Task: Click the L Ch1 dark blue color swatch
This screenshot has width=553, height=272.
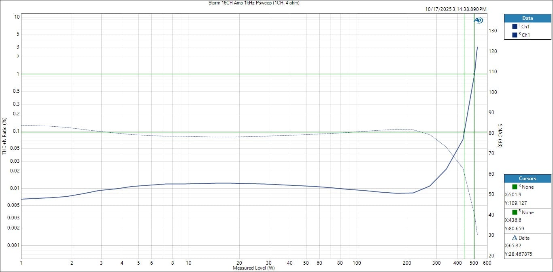Action: 515,27
